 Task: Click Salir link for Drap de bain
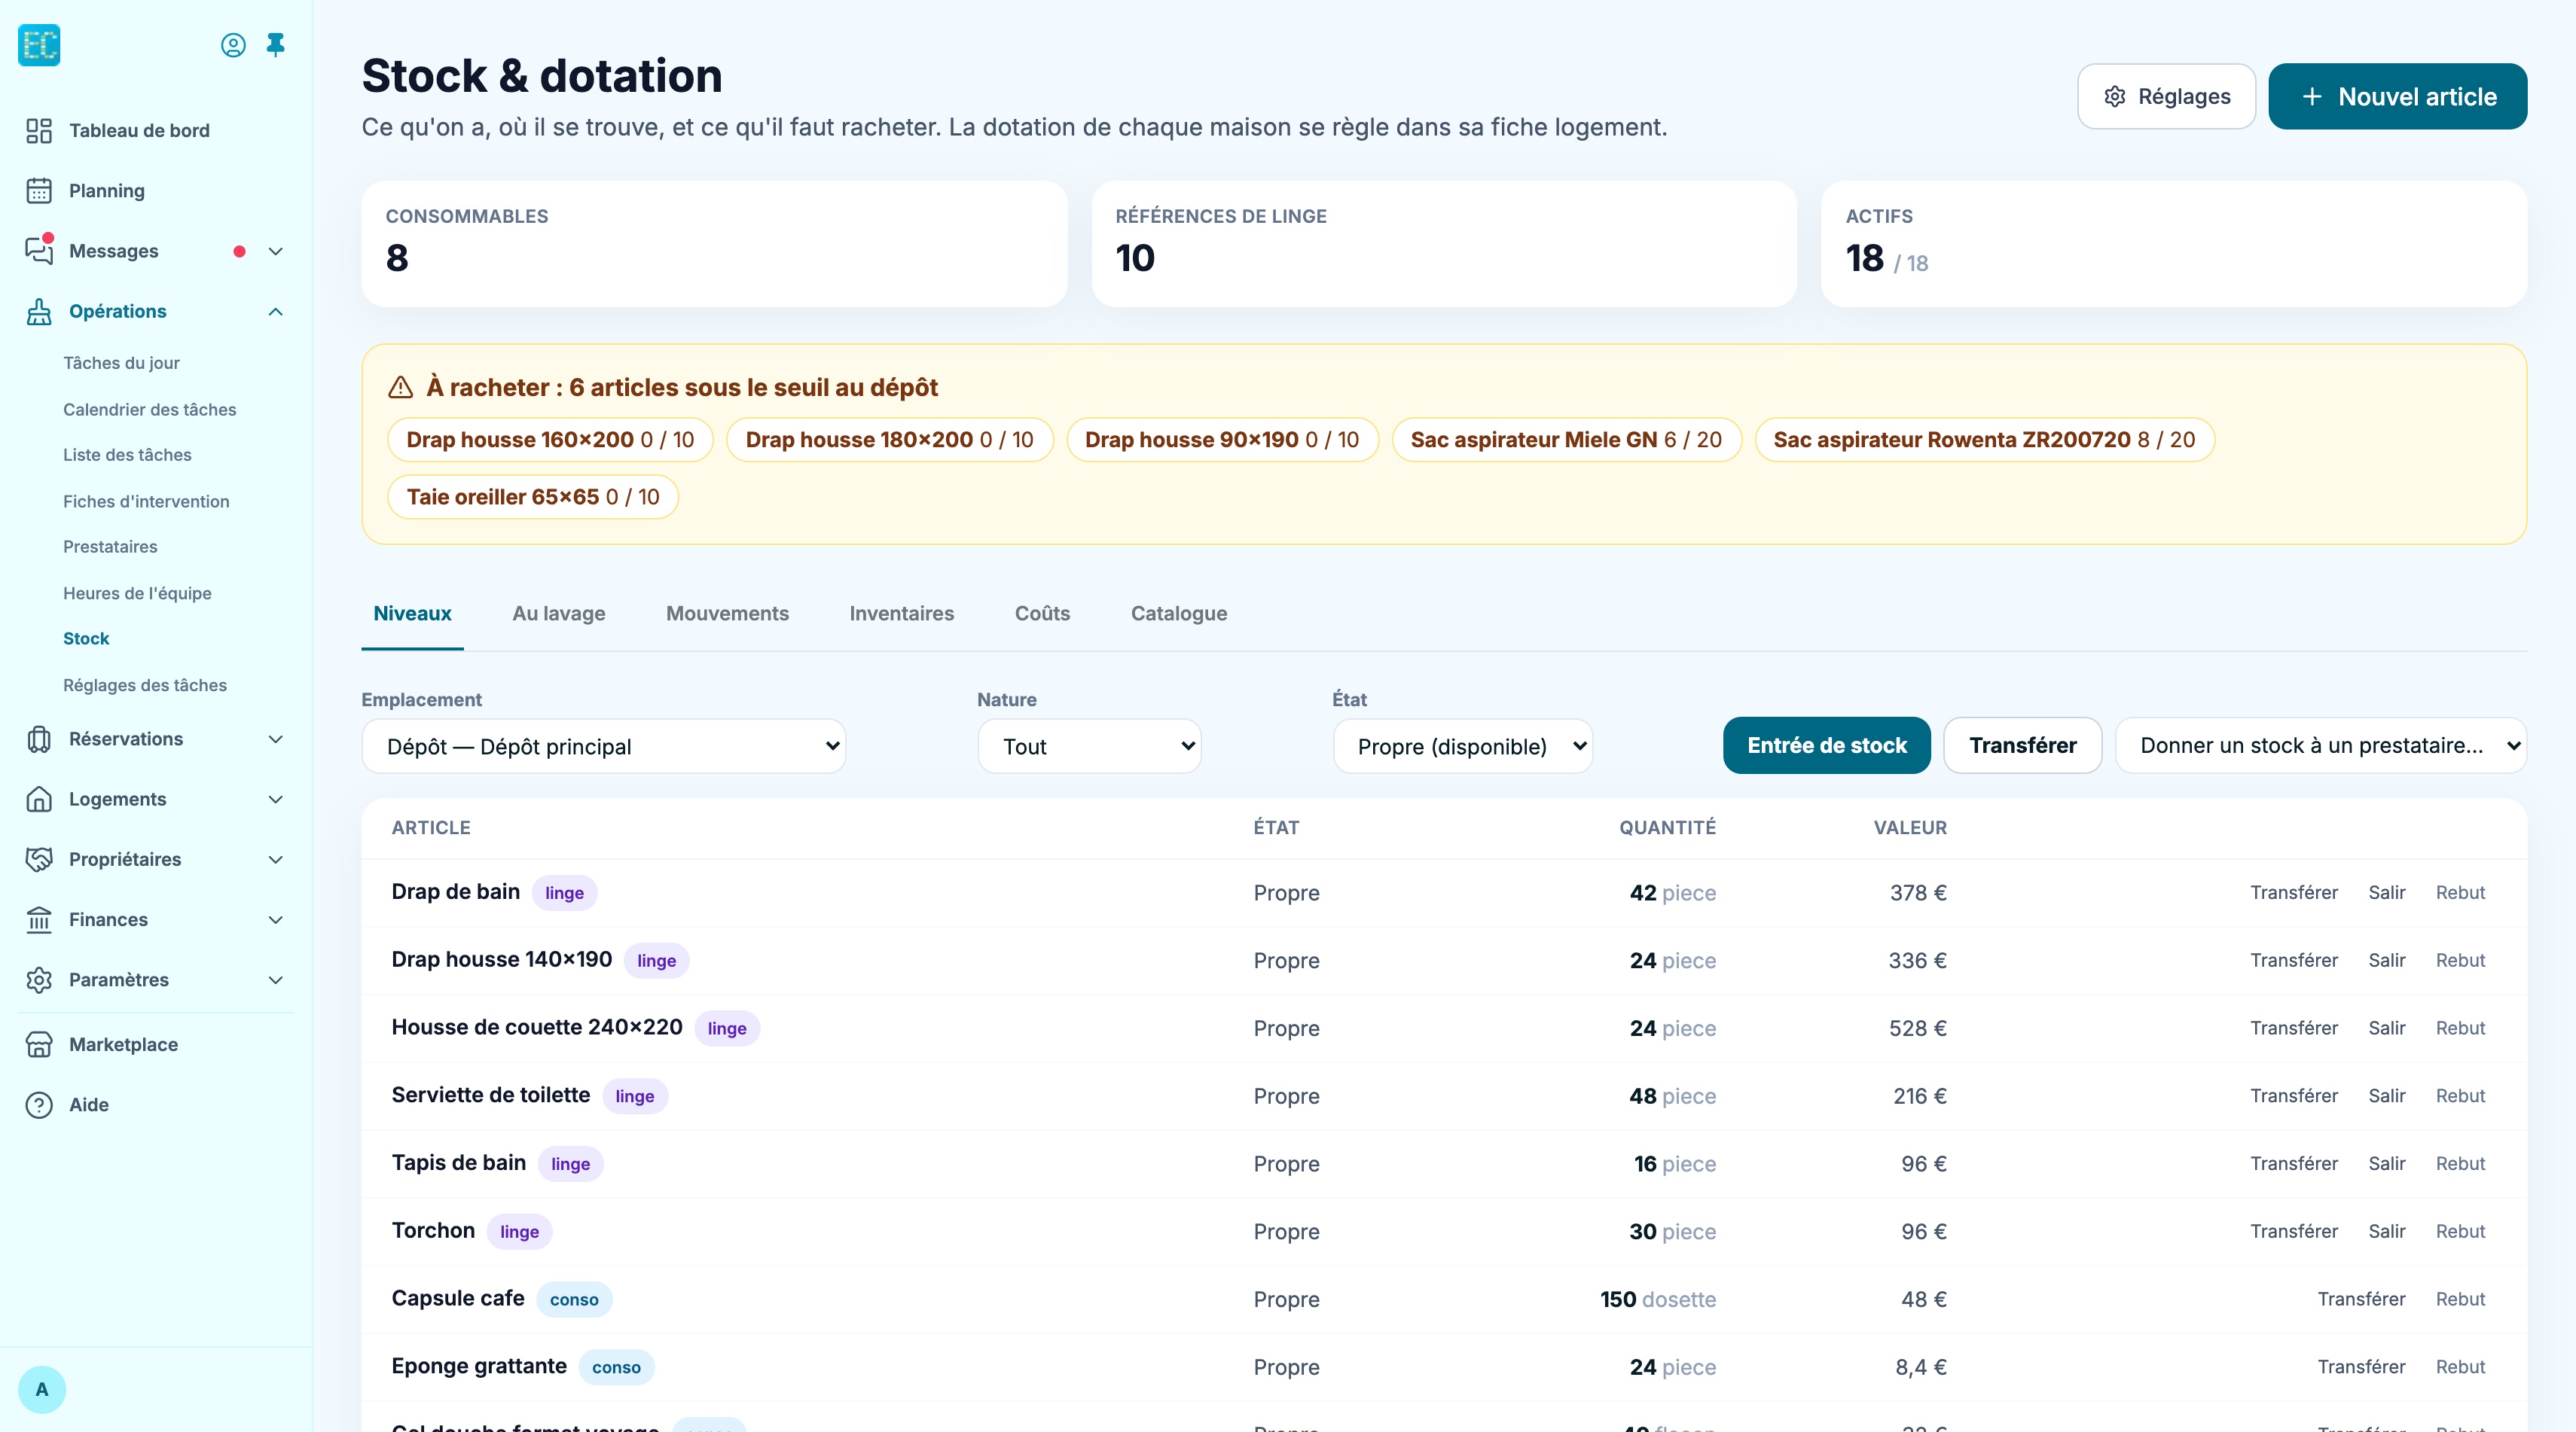tap(2387, 892)
